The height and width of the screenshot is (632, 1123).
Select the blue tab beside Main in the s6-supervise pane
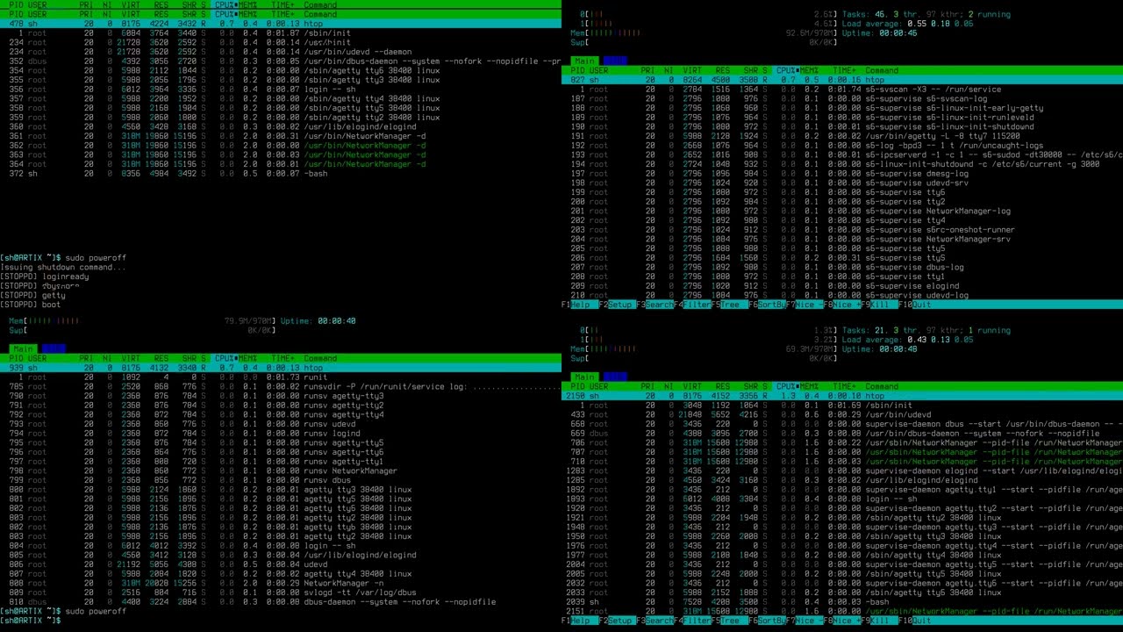(615, 61)
